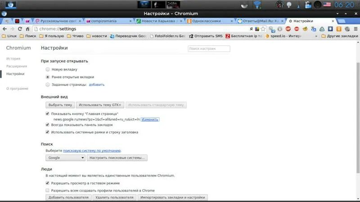Open the clipboard tray icon in the panel
Viewport: 360px width, 202px height.
pyautogui.click(x=308, y=4)
